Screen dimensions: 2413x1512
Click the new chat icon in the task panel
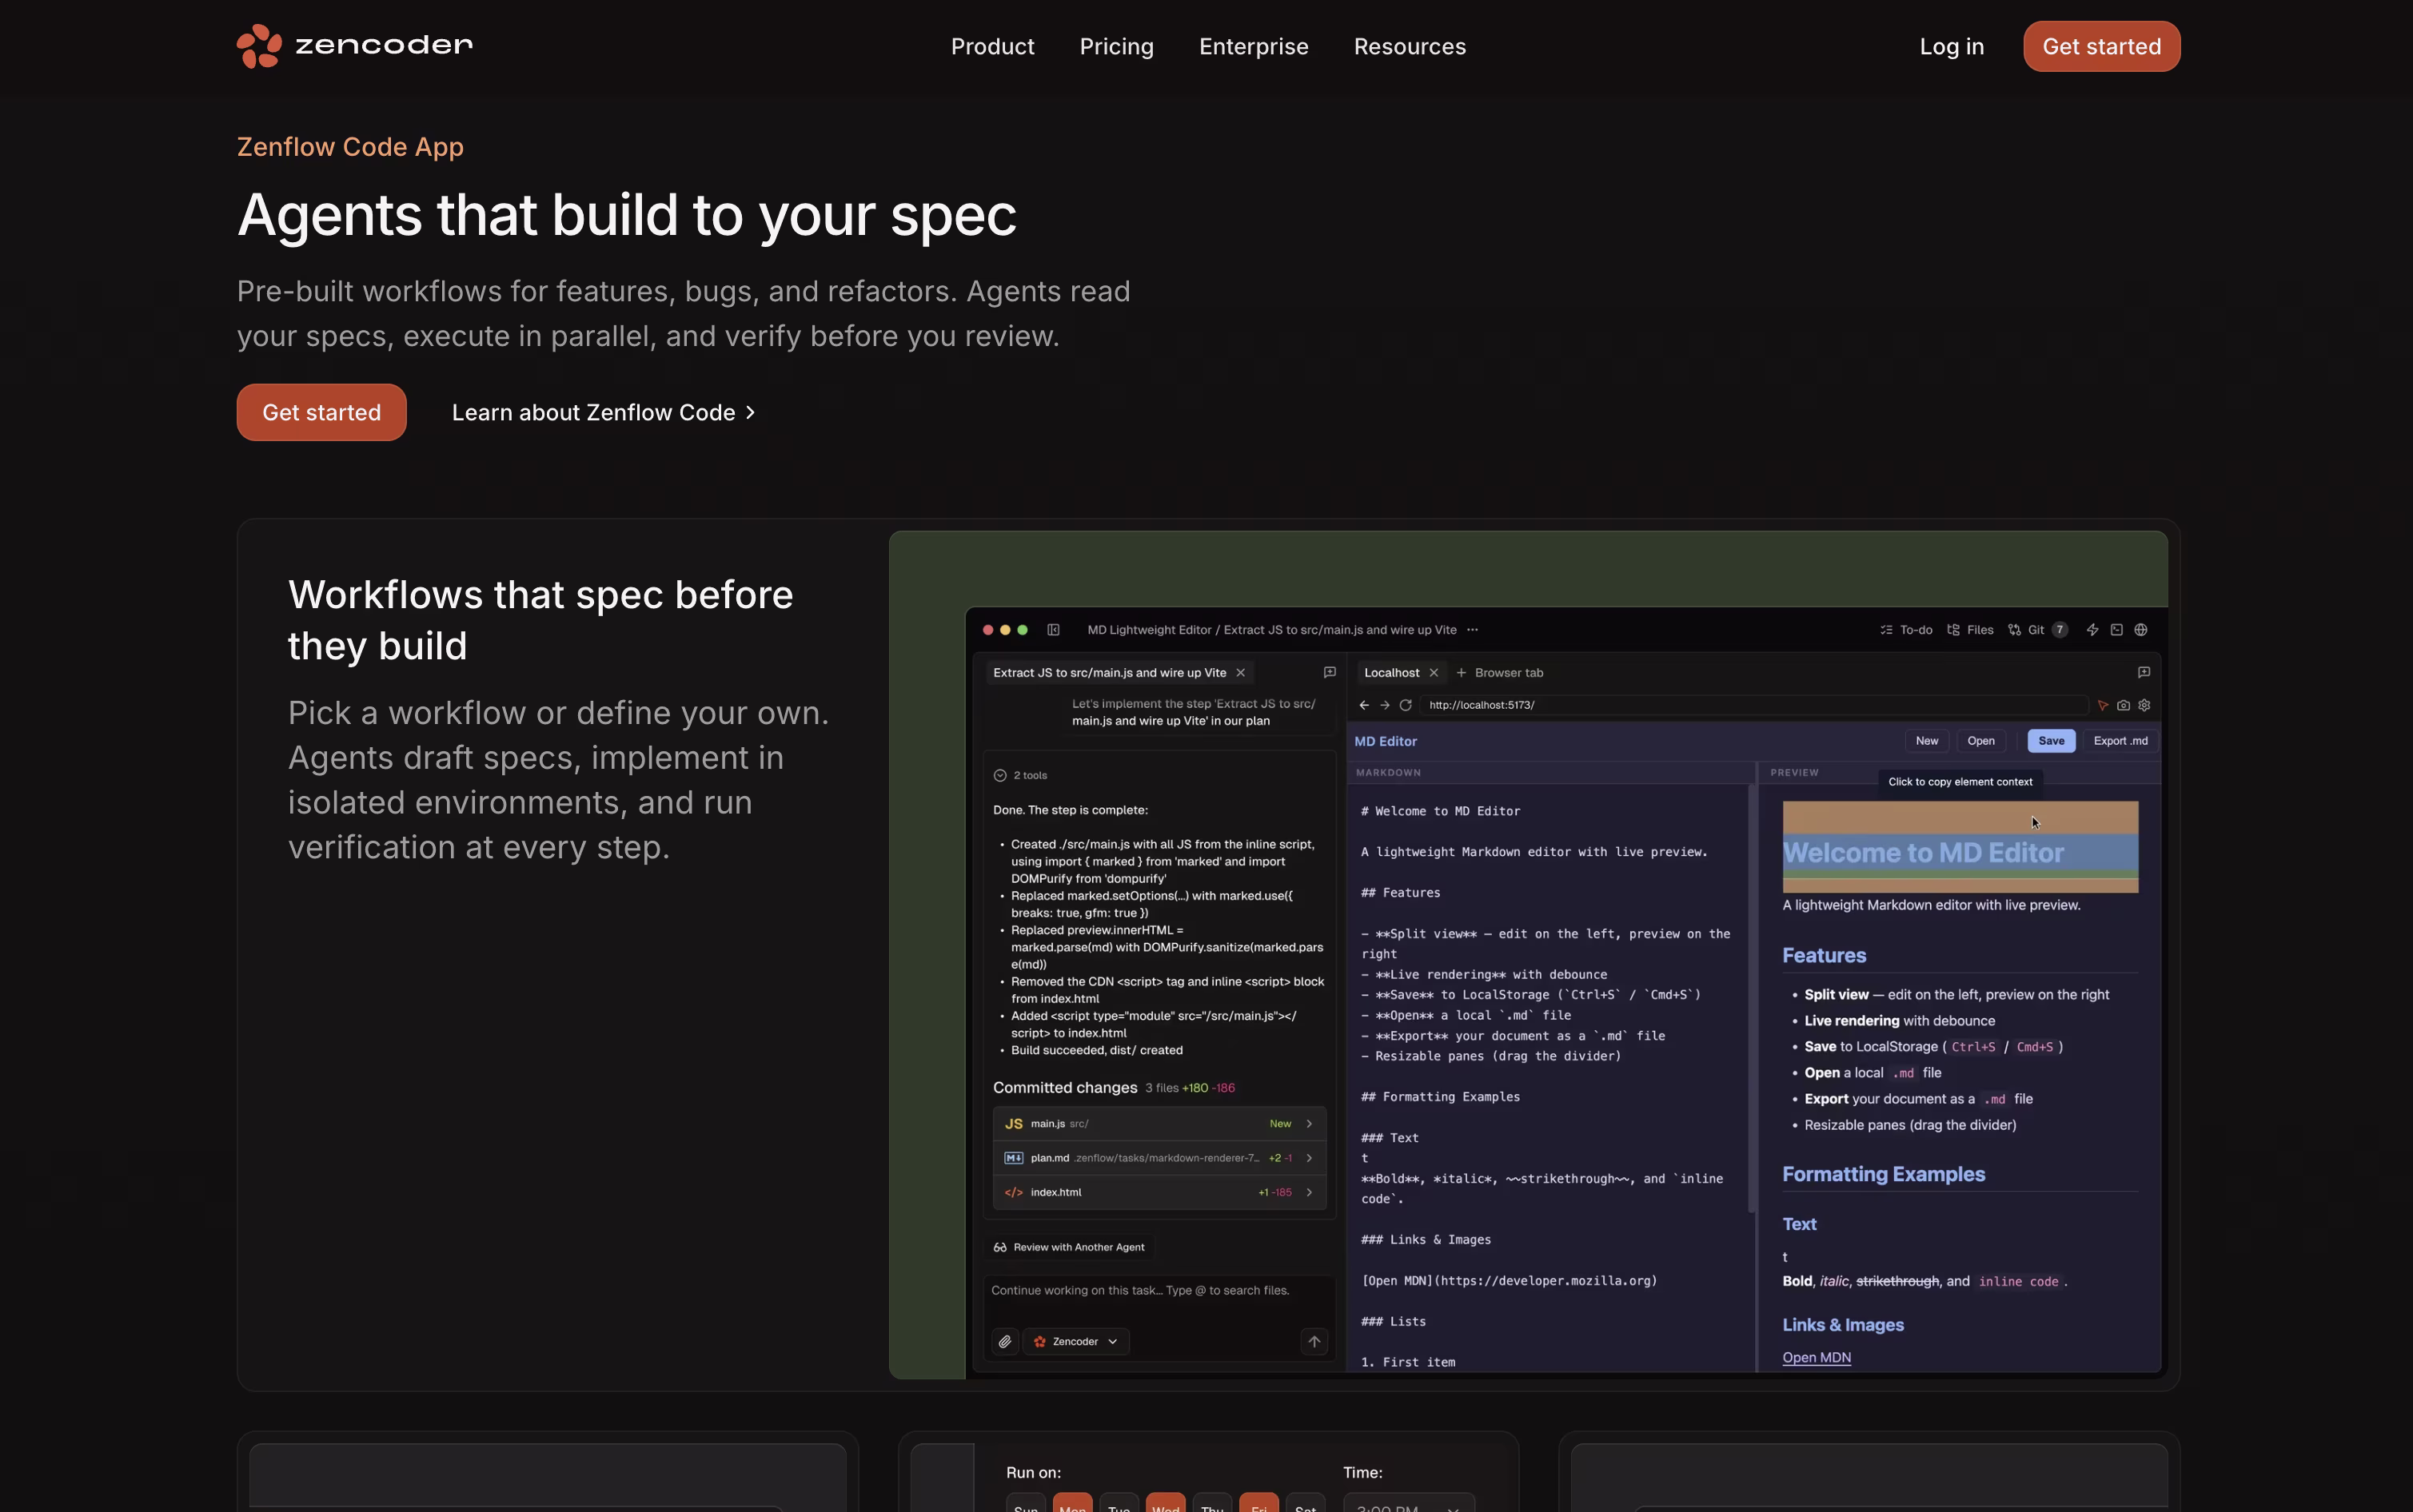point(1330,672)
